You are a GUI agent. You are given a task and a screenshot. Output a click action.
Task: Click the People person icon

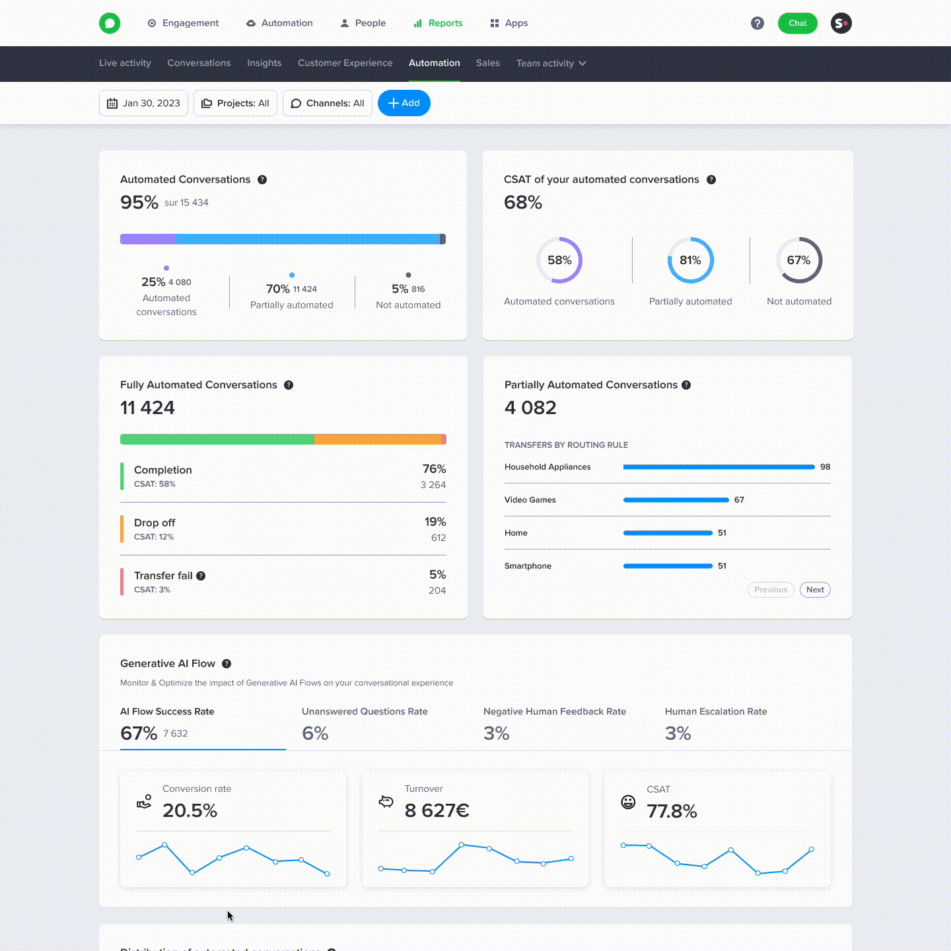344,23
